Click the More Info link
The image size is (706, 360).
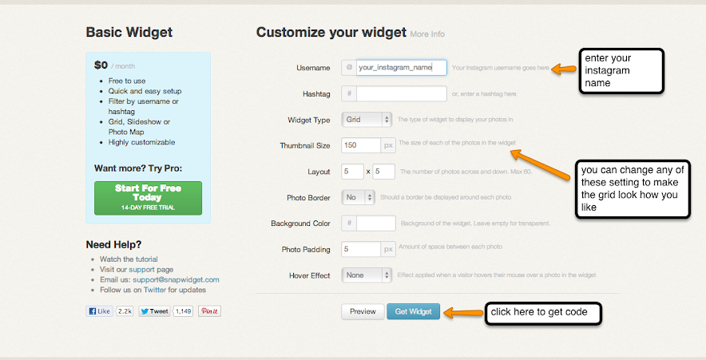427,34
